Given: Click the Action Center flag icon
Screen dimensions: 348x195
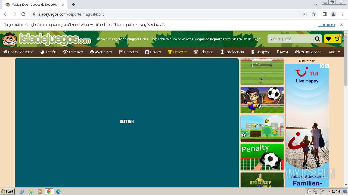Looking at the screenshot, I should pos(322,191).
